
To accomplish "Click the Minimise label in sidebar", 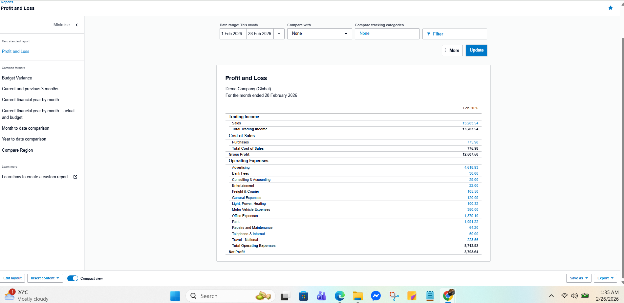I will pyautogui.click(x=62, y=25).
